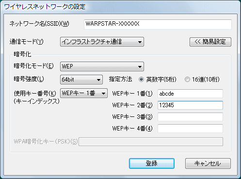Screen dimensions: 241x179
Task: Click the WEPキー 3番(3) label
Action: 132,117
